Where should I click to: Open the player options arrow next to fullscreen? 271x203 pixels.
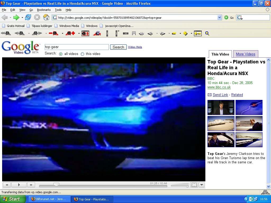(202, 185)
